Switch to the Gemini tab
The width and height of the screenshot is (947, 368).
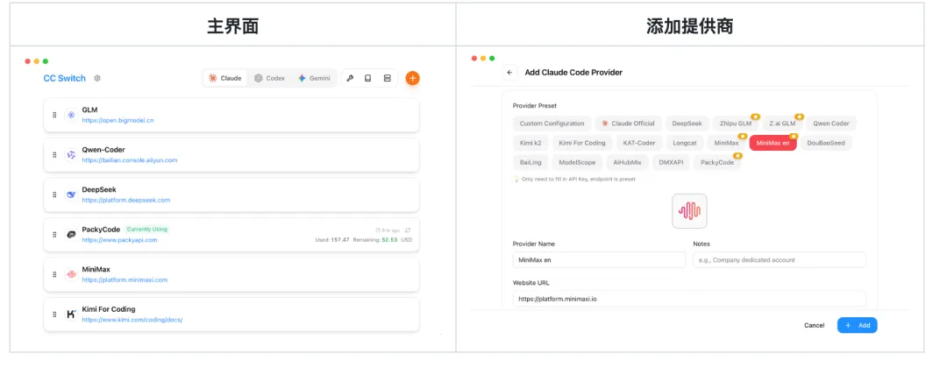point(314,79)
